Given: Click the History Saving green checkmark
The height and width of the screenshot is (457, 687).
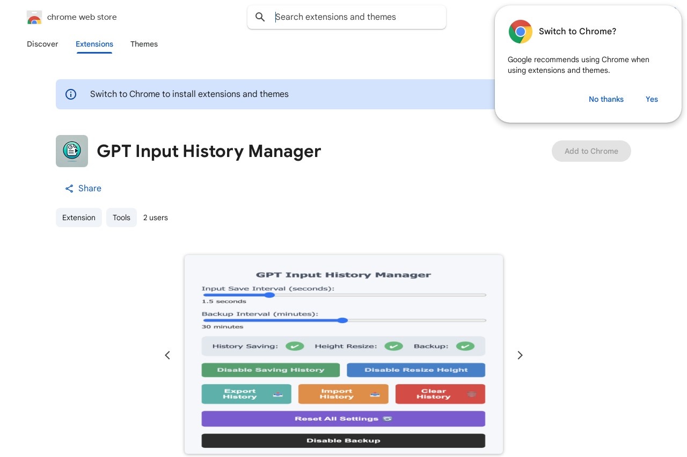Looking at the screenshot, I should 295,346.
